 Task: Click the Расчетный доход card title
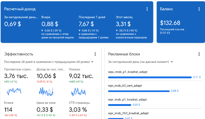coord(20,9)
